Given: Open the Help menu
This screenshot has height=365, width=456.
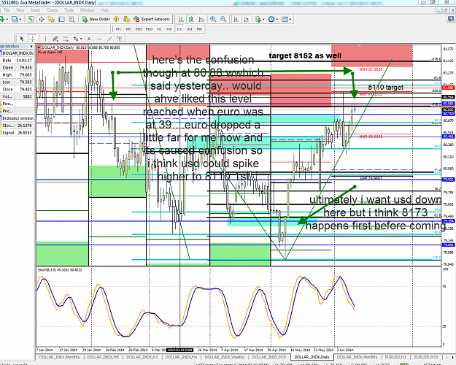Looking at the screenshot, I should pos(104,10).
